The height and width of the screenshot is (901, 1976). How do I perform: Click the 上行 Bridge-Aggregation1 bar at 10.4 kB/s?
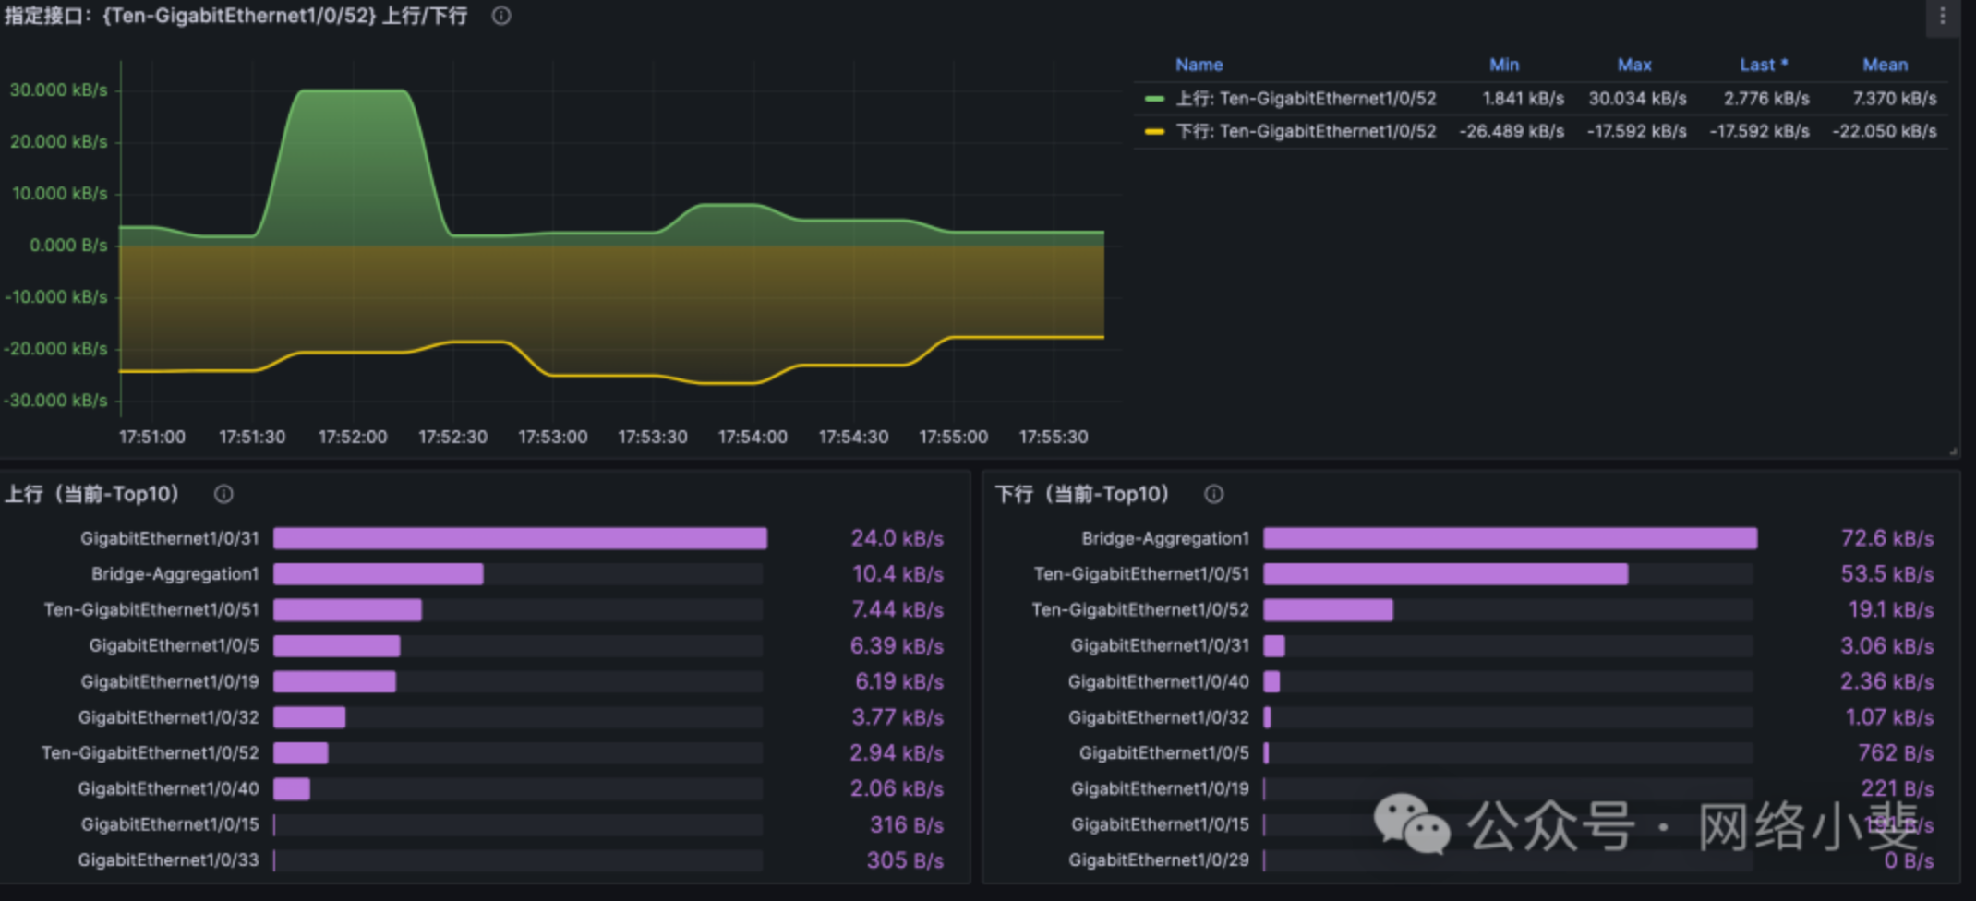(379, 574)
